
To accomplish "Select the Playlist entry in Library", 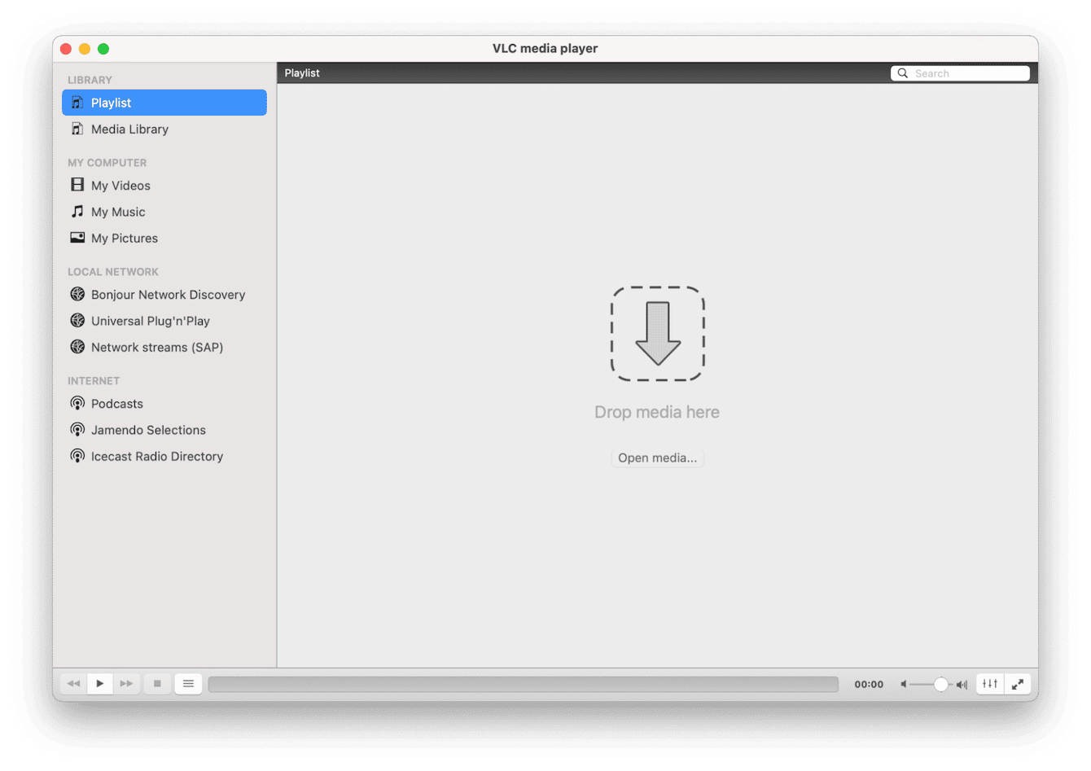I will (110, 103).
